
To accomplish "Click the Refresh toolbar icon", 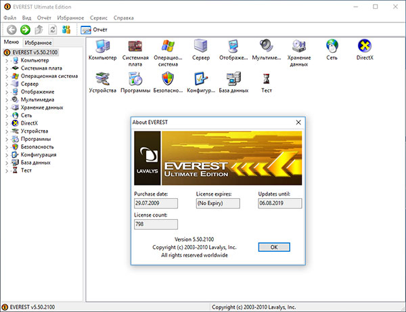I will pyautogui.click(x=53, y=30).
